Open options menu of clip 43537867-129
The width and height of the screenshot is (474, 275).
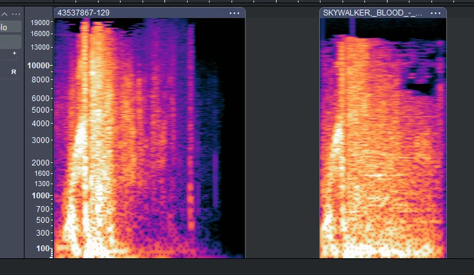tap(234, 13)
